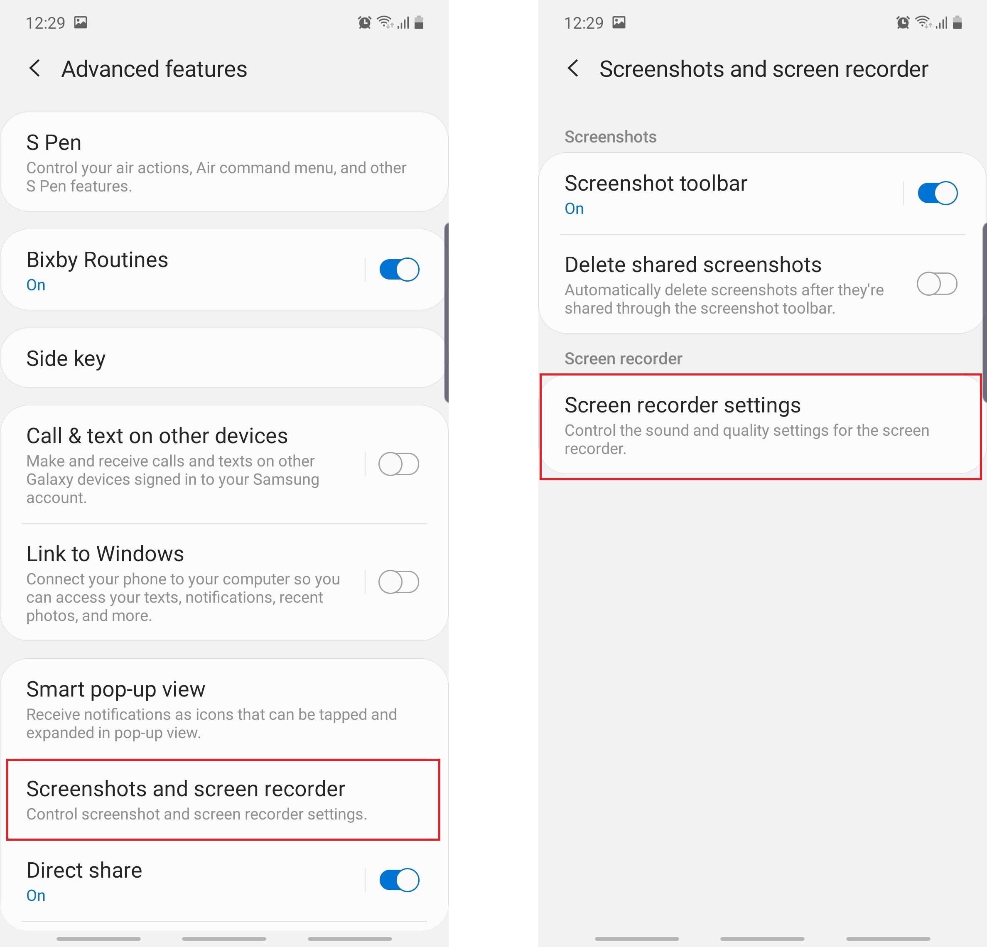Image resolution: width=987 pixels, height=947 pixels.
Task: Open Side key settings
Action: tap(224, 358)
